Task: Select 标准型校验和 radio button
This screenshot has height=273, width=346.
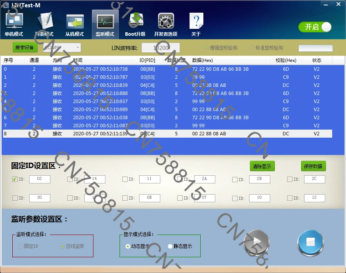Action: point(251,48)
